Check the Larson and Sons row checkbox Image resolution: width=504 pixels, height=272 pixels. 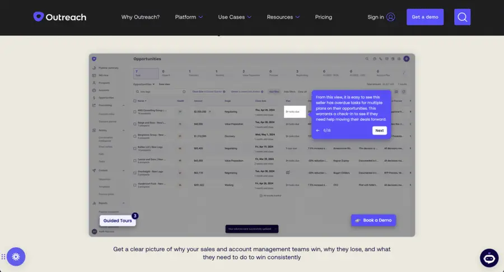(x=134, y=161)
